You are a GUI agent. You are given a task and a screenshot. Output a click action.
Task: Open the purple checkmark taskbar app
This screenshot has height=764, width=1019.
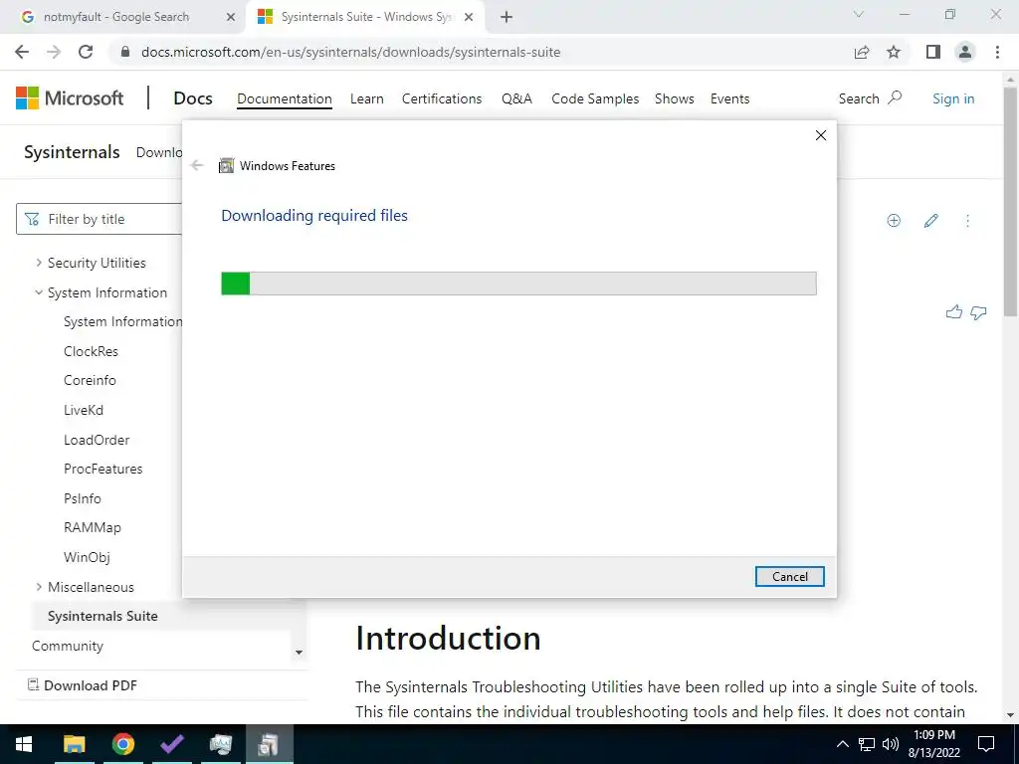(171, 744)
